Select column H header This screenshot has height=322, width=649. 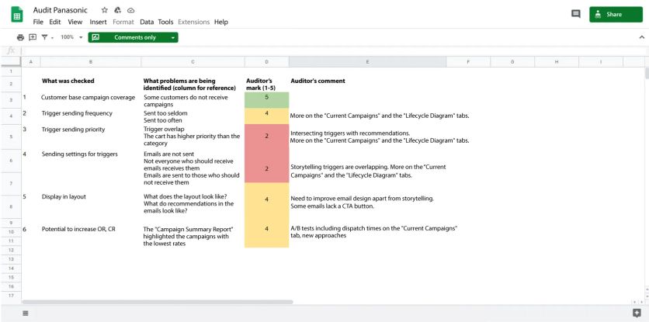557,61
